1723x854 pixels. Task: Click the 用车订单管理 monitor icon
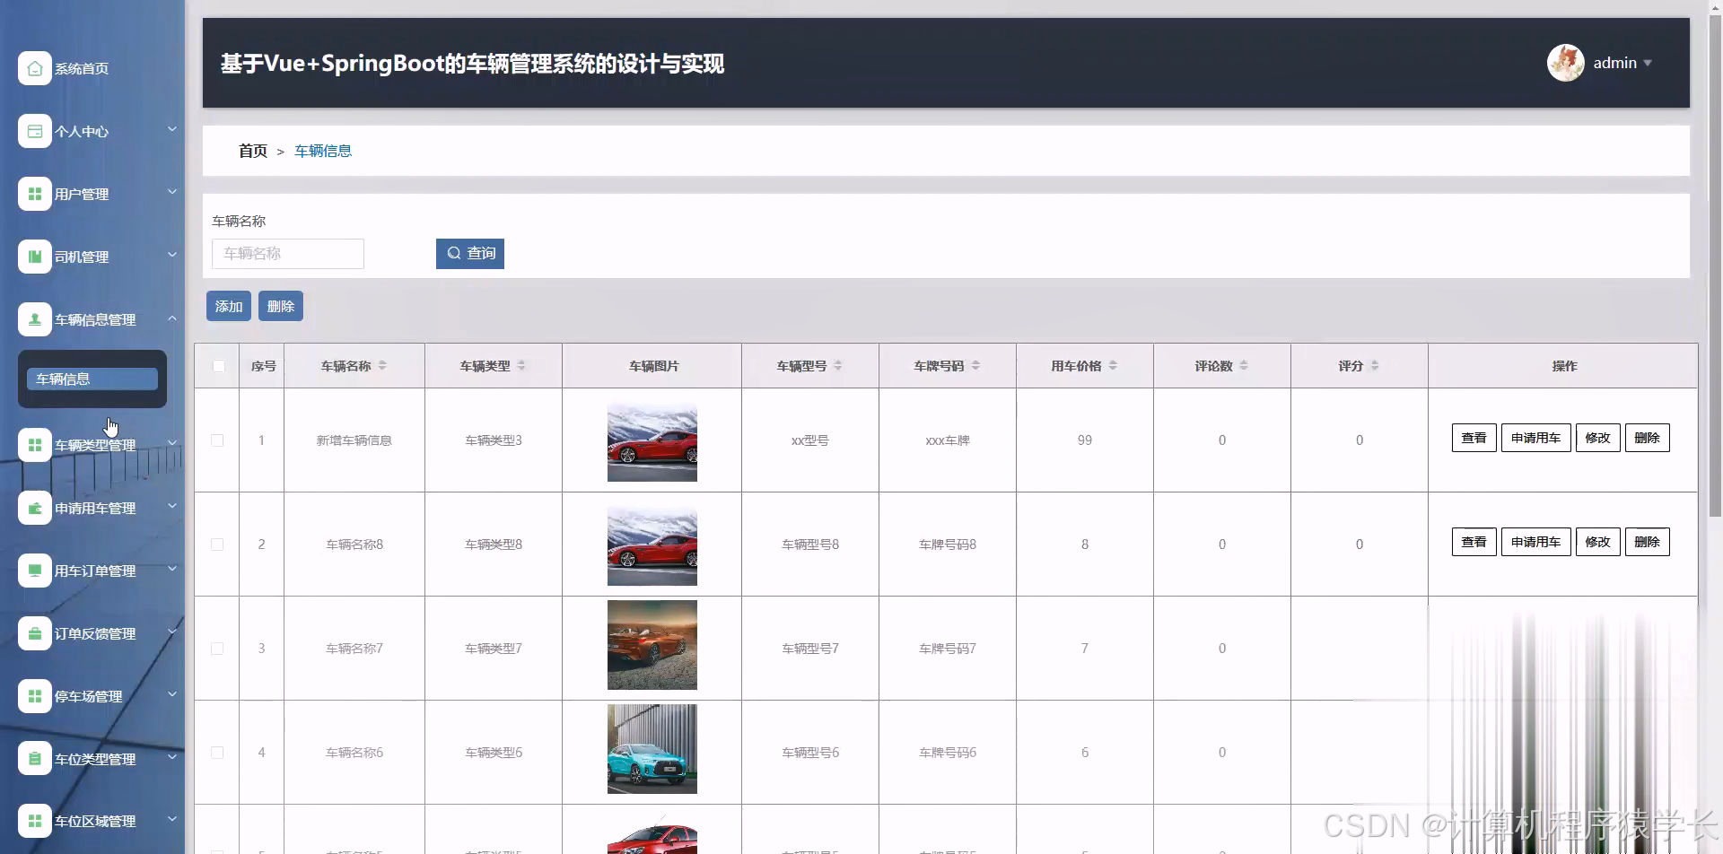[x=34, y=571]
